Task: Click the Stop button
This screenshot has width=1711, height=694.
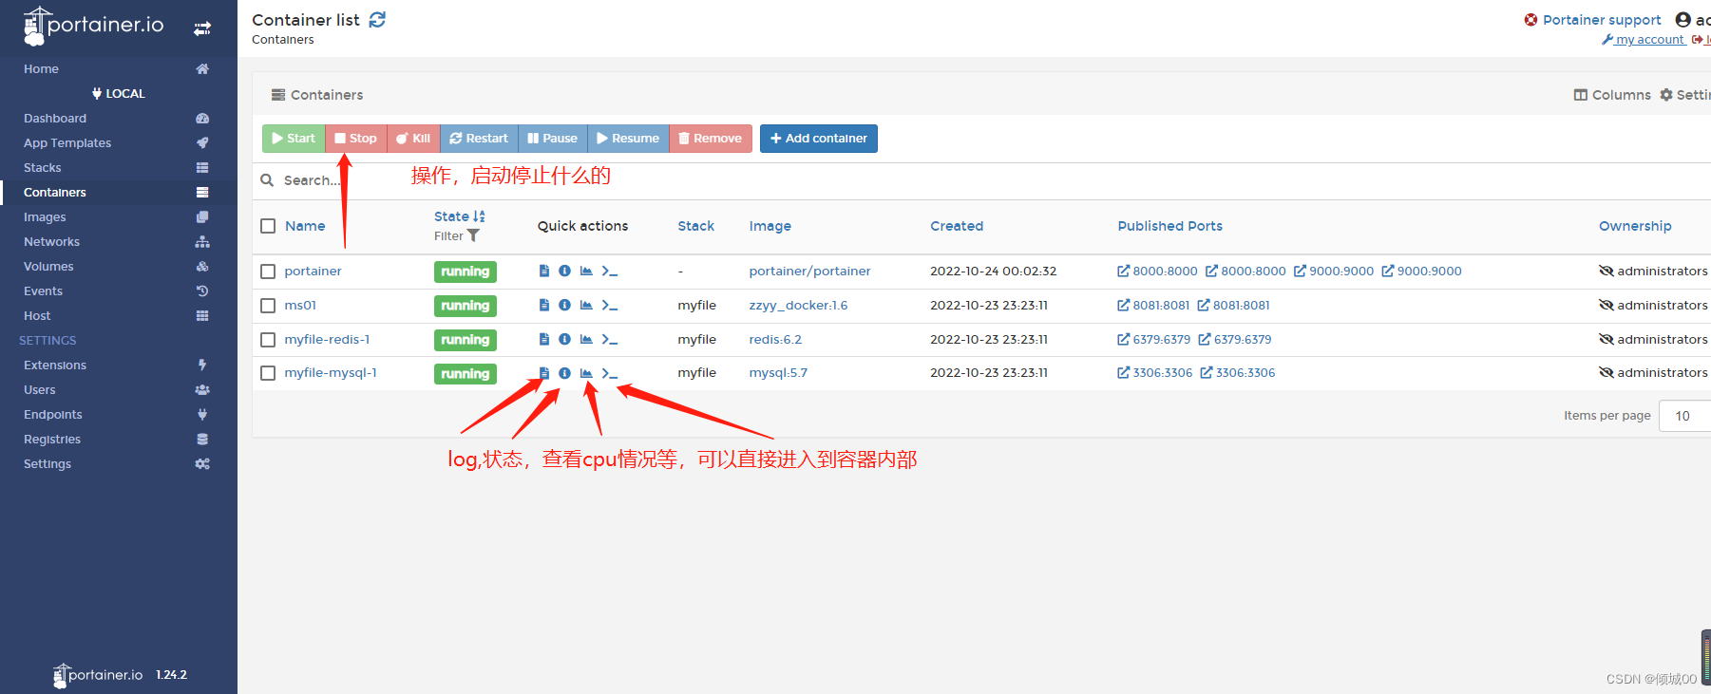Action: coord(356,139)
